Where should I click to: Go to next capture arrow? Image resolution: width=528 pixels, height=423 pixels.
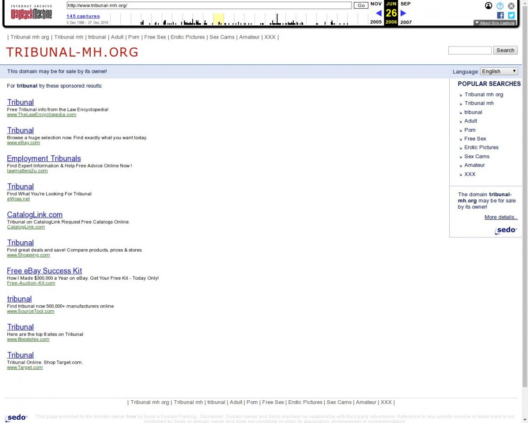pyautogui.click(x=403, y=13)
